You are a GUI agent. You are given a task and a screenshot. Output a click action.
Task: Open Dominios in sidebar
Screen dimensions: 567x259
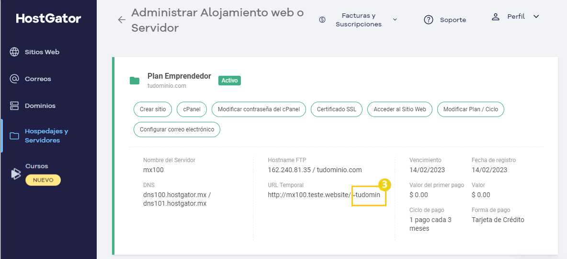pos(40,106)
